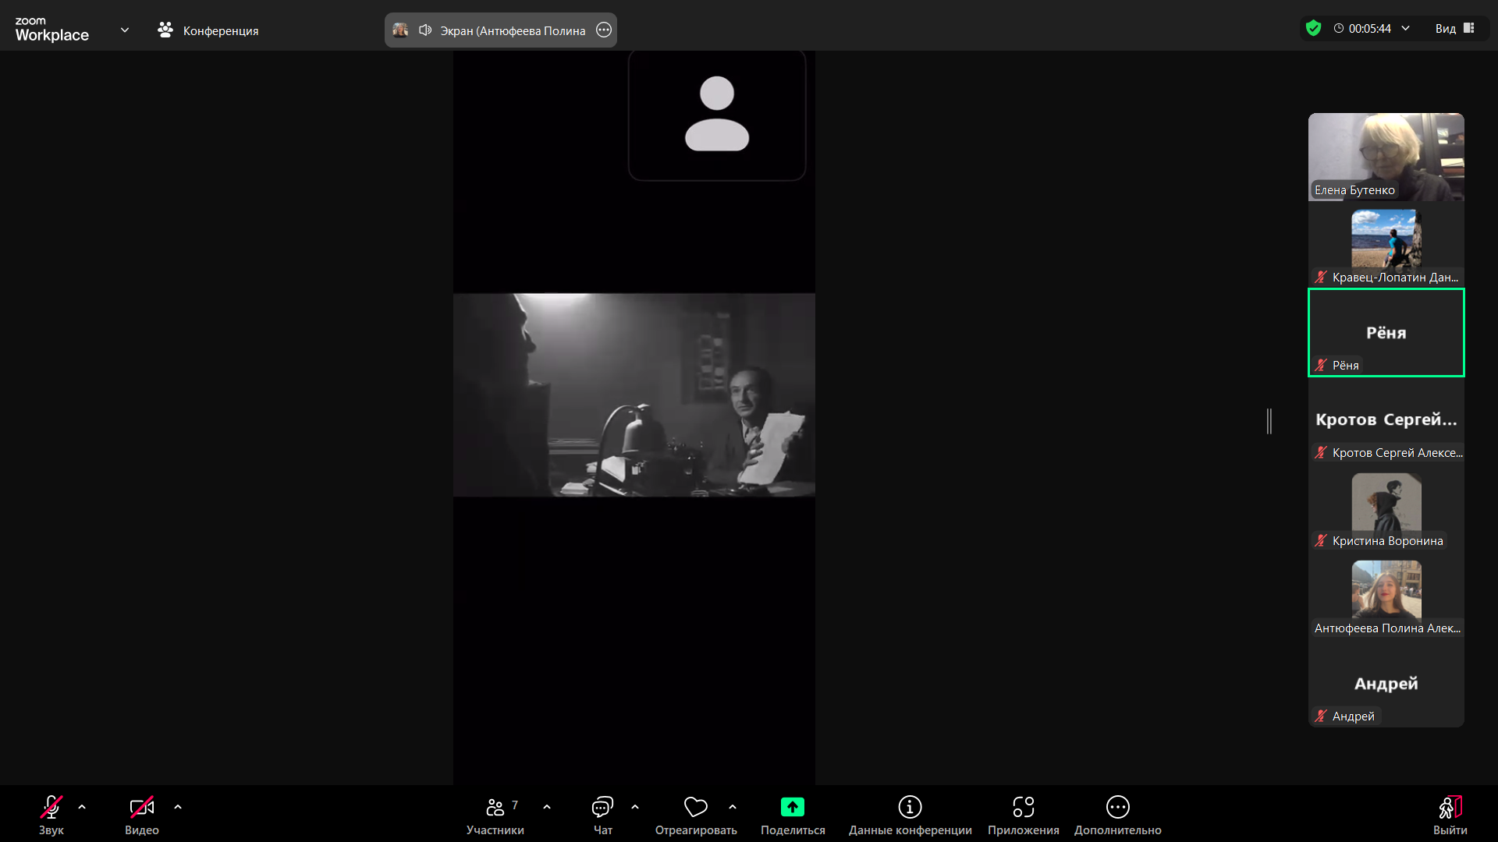
Task: Select Антюфеева Полина participant thumbnail
Action: (1386, 596)
